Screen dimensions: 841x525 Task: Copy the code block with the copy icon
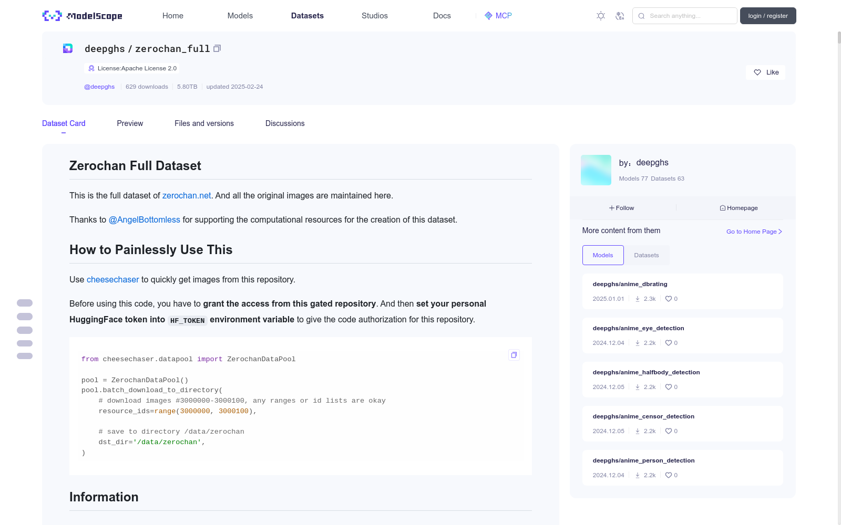click(514, 355)
